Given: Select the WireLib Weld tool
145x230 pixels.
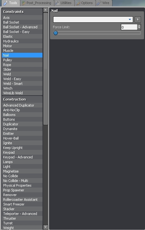Looking at the screenshot, I should (x=22, y=93).
